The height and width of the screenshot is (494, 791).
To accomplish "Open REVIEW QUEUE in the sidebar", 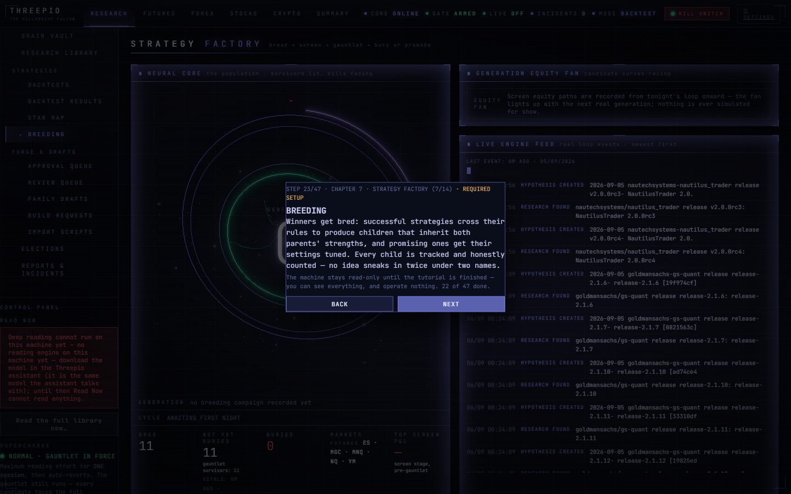I will pyautogui.click(x=56, y=183).
